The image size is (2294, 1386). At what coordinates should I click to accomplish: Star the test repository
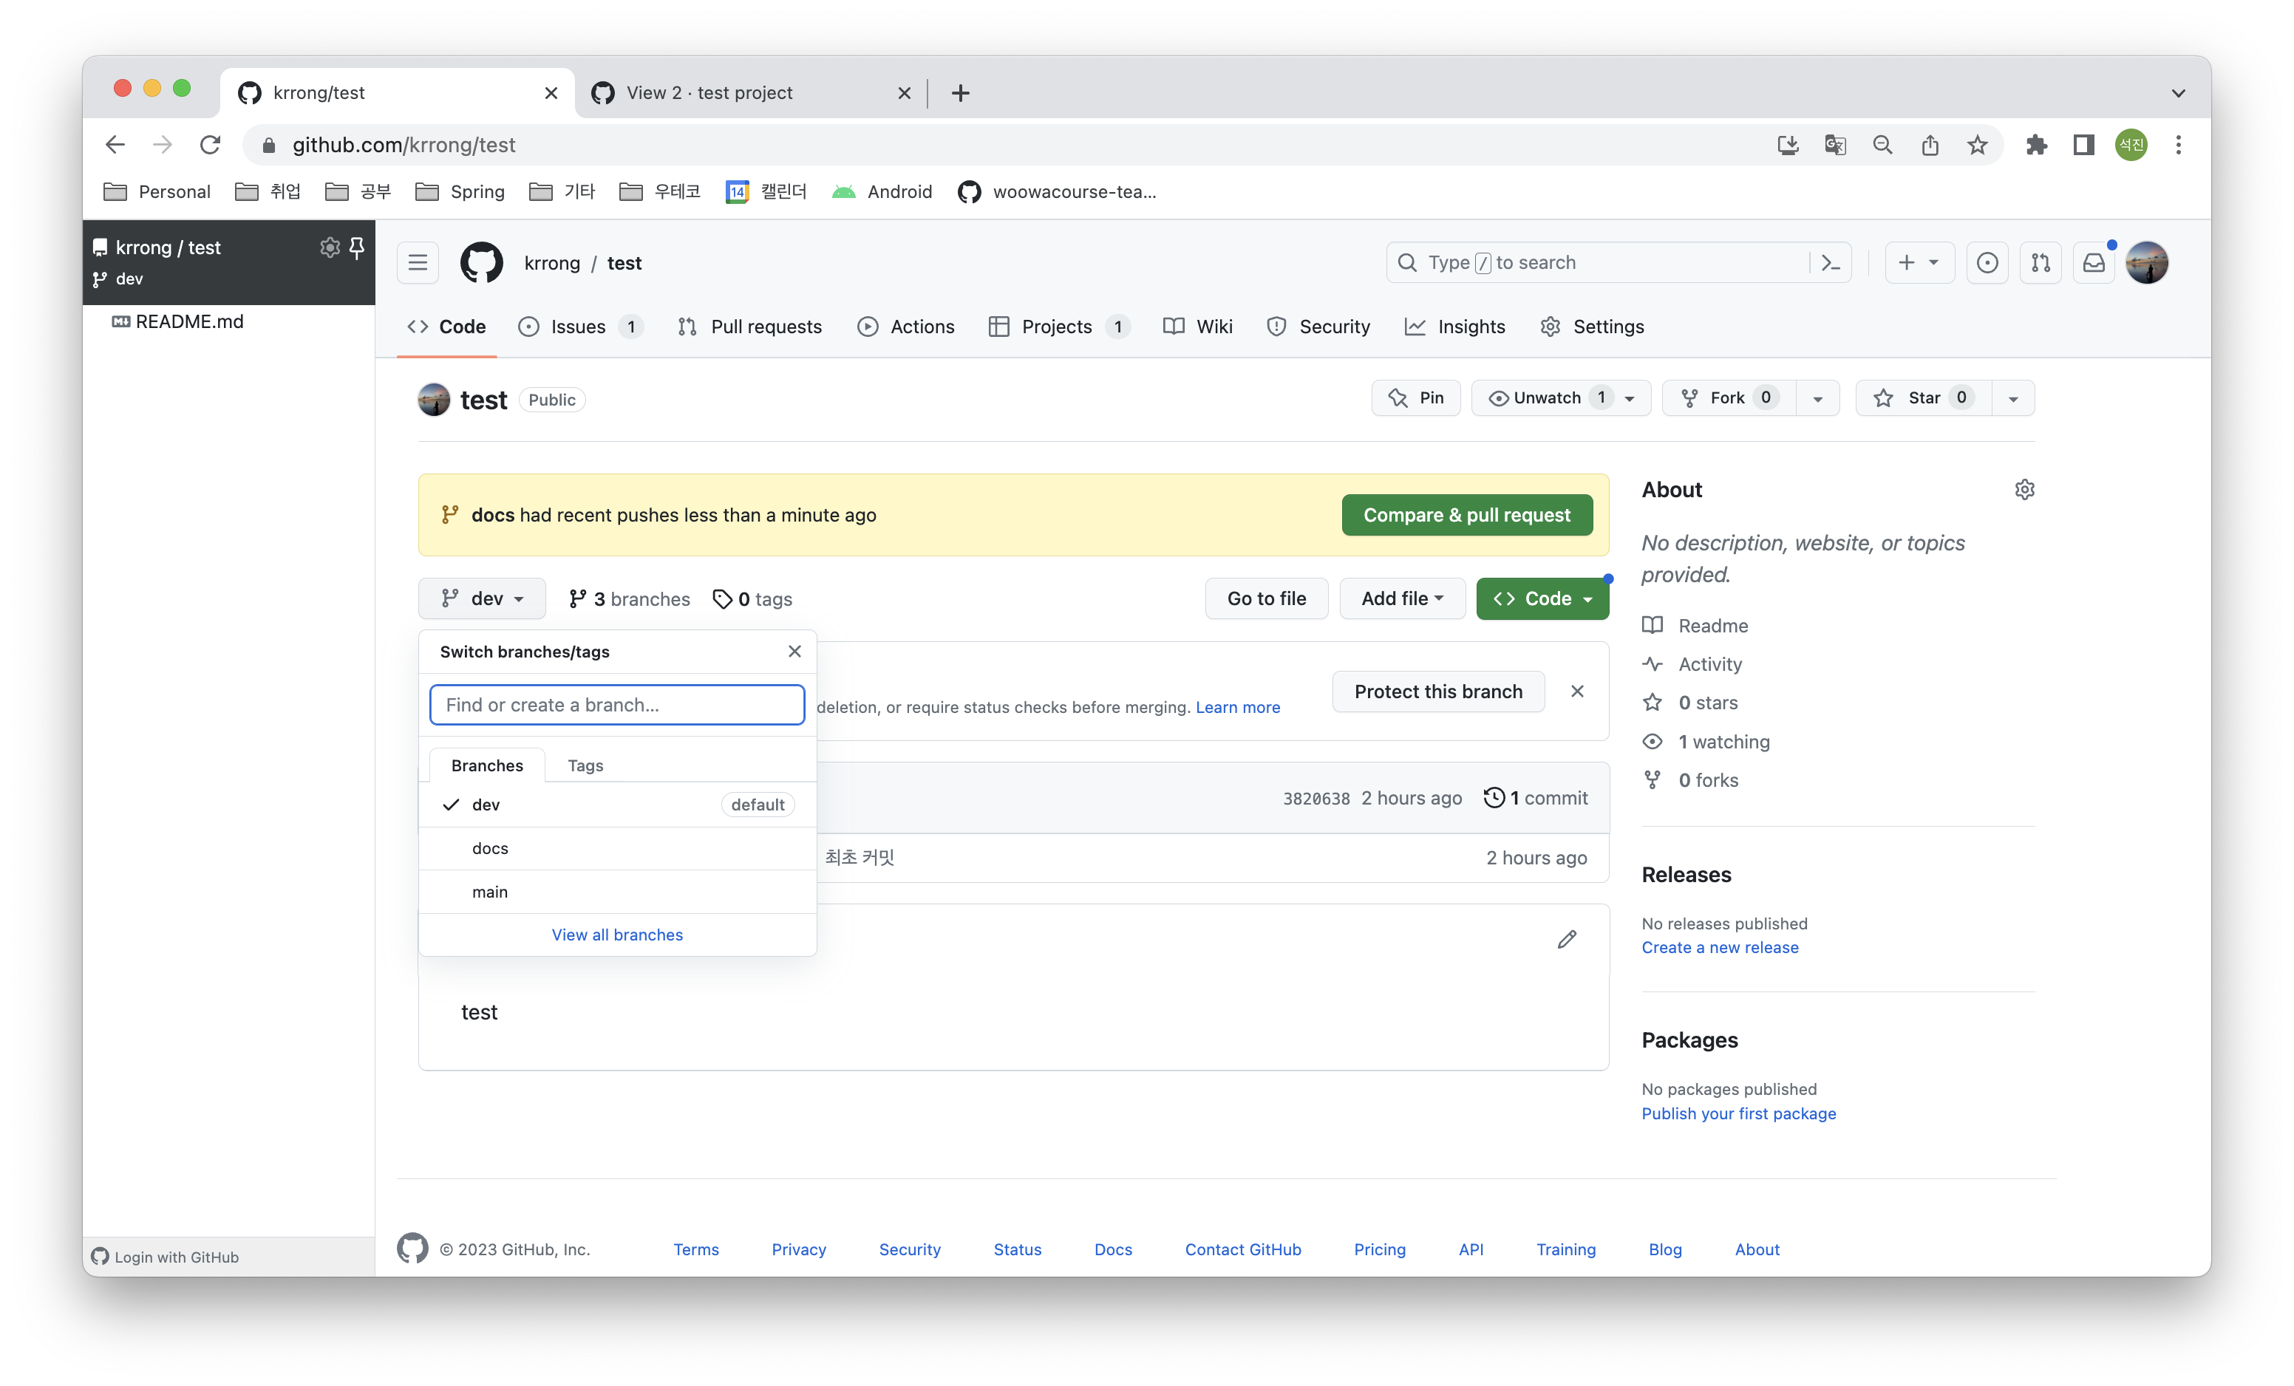pyautogui.click(x=1924, y=398)
